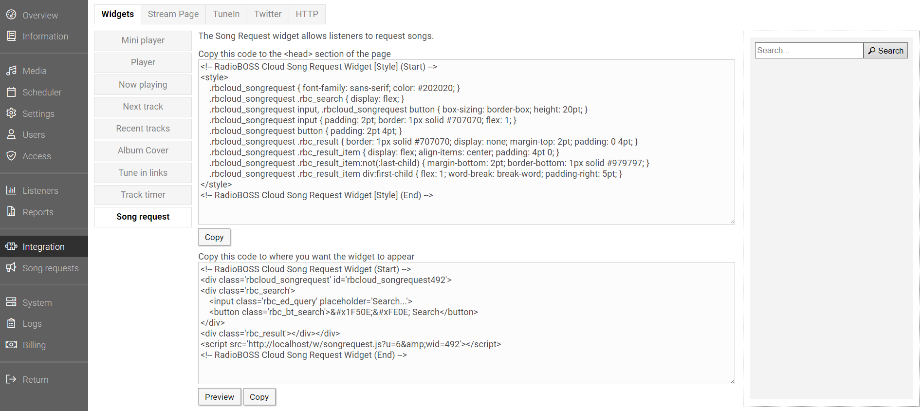Click the Preview button

click(220, 397)
